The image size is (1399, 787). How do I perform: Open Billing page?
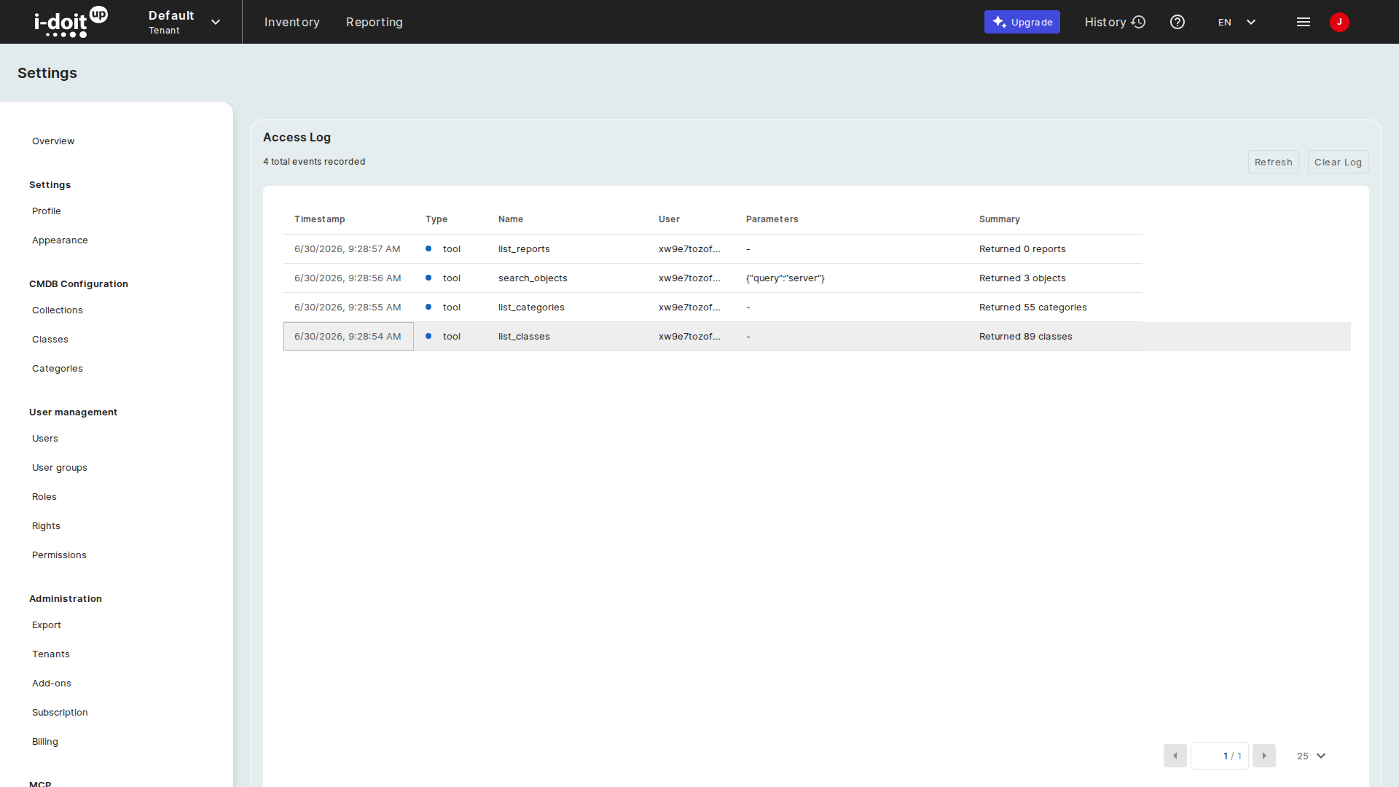[45, 741]
